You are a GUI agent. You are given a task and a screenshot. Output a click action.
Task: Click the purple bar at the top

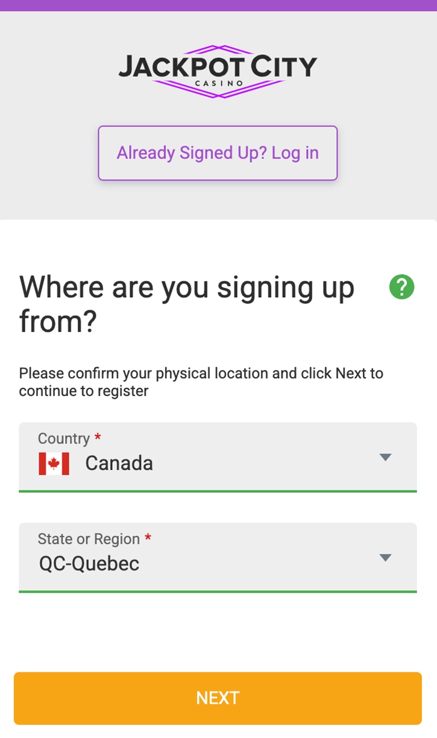point(218,5)
